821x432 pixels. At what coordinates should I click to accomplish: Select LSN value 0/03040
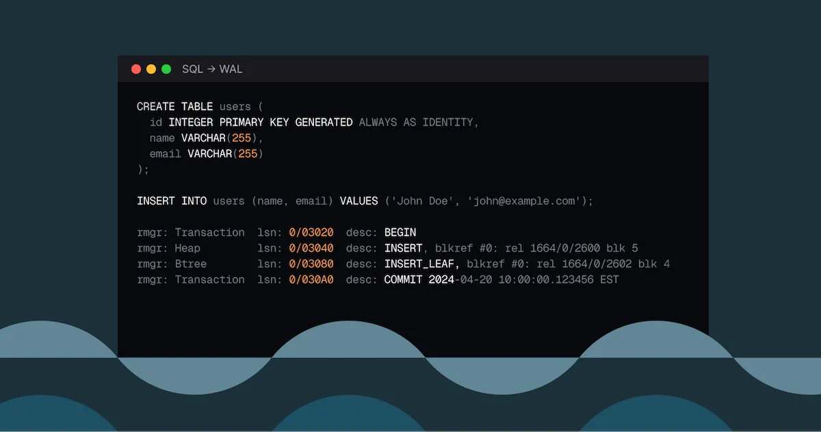(311, 248)
